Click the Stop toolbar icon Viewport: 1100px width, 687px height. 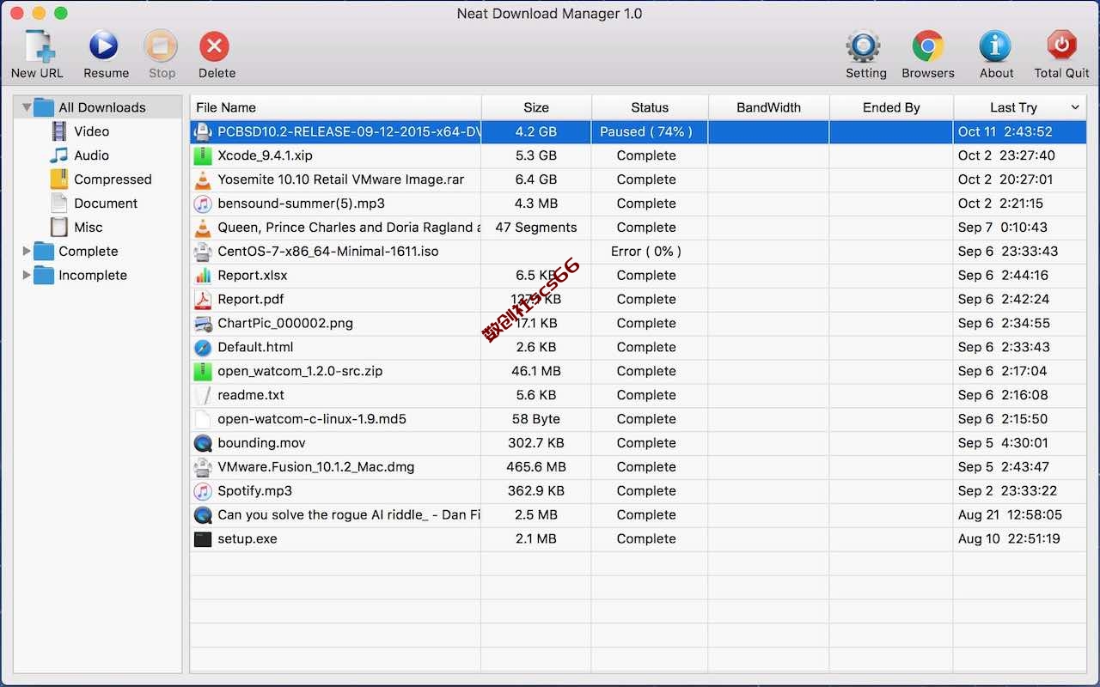click(162, 46)
